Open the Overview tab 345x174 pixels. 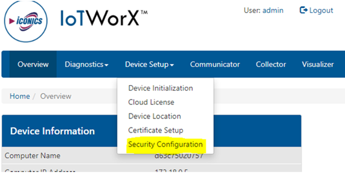tap(33, 65)
